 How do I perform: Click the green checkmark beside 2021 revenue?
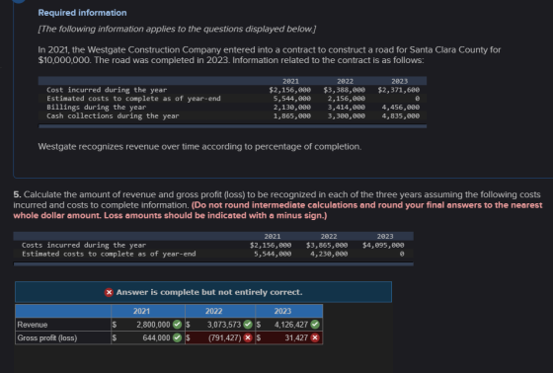click(x=178, y=325)
